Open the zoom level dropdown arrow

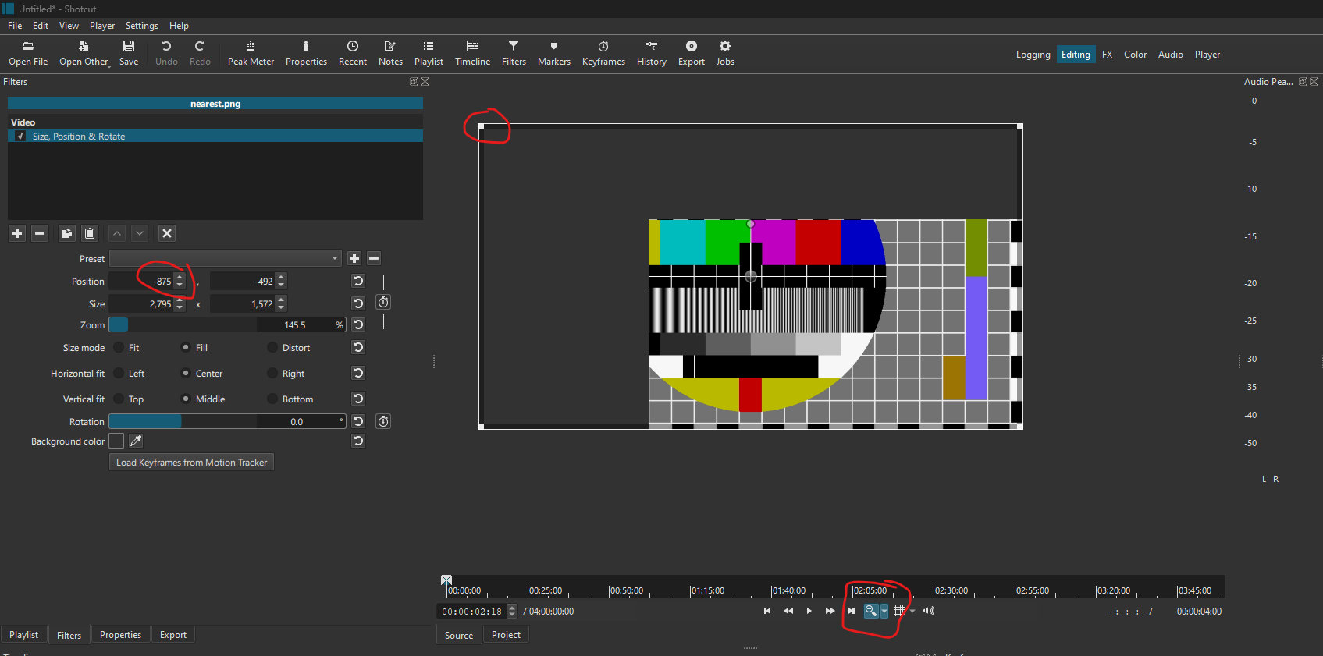pyautogui.click(x=884, y=611)
